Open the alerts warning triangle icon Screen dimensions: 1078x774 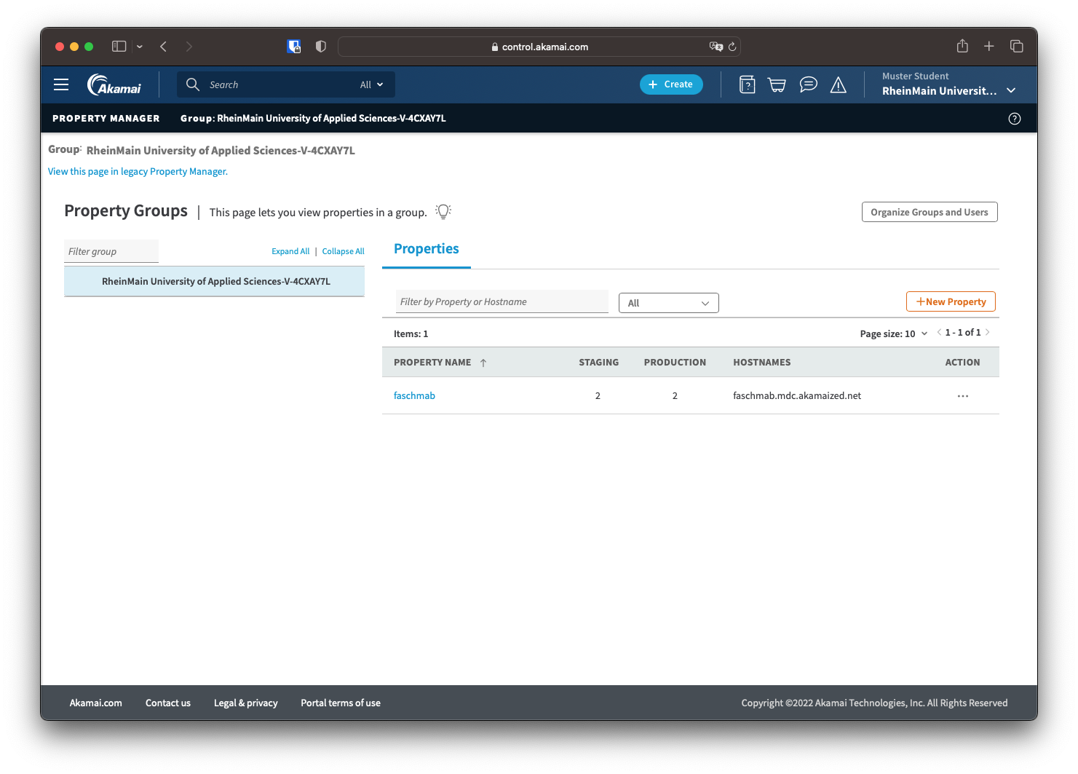pyautogui.click(x=839, y=85)
